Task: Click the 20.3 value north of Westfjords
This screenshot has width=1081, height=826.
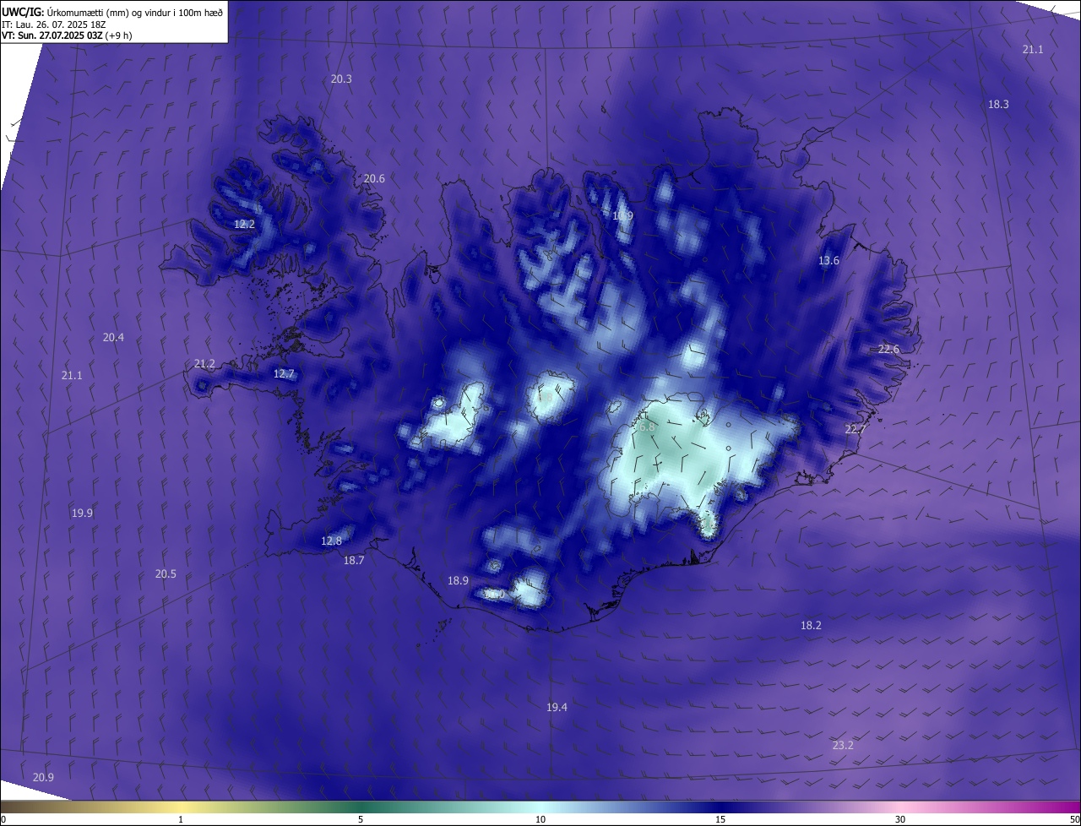Action: [x=341, y=79]
